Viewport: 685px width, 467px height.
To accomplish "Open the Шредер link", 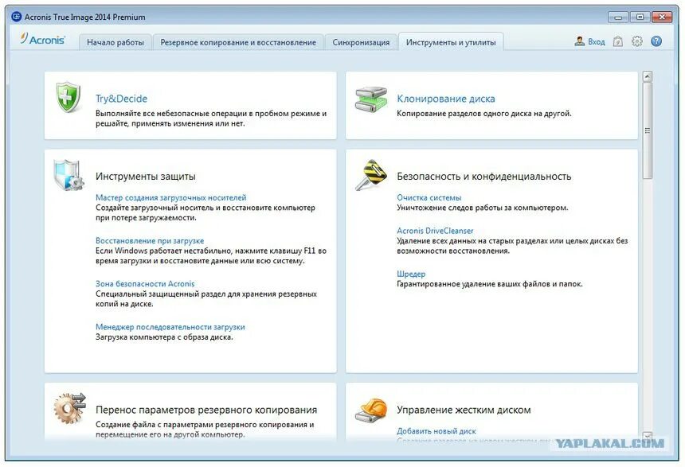I will coord(411,274).
